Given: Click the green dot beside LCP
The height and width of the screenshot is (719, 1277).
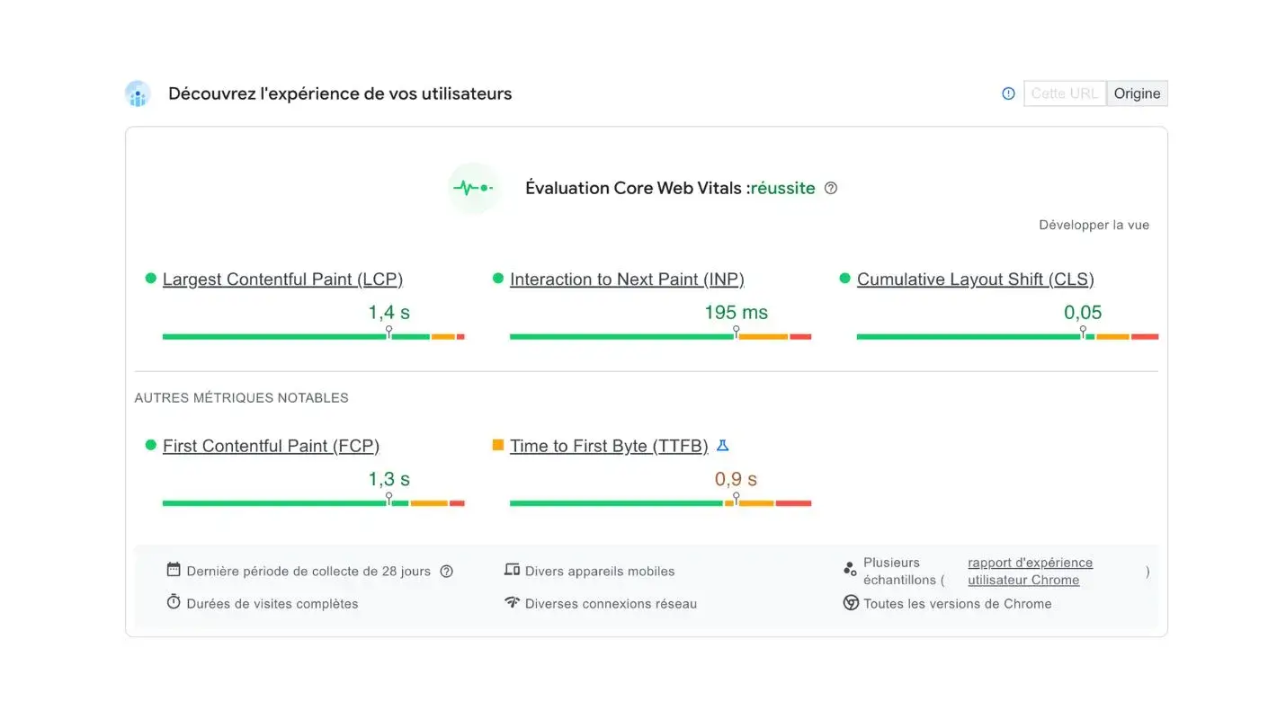Looking at the screenshot, I should click(151, 279).
